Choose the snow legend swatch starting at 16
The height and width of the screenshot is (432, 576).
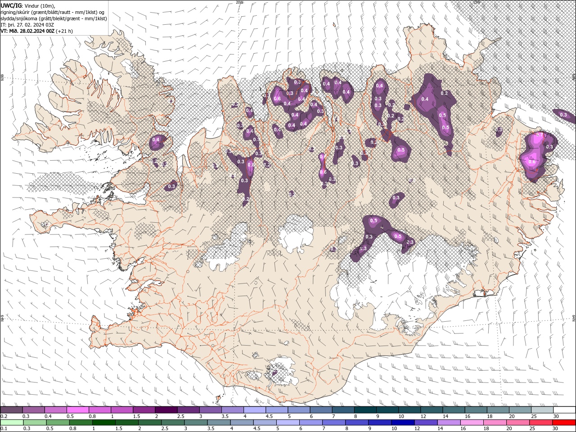point(476,409)
